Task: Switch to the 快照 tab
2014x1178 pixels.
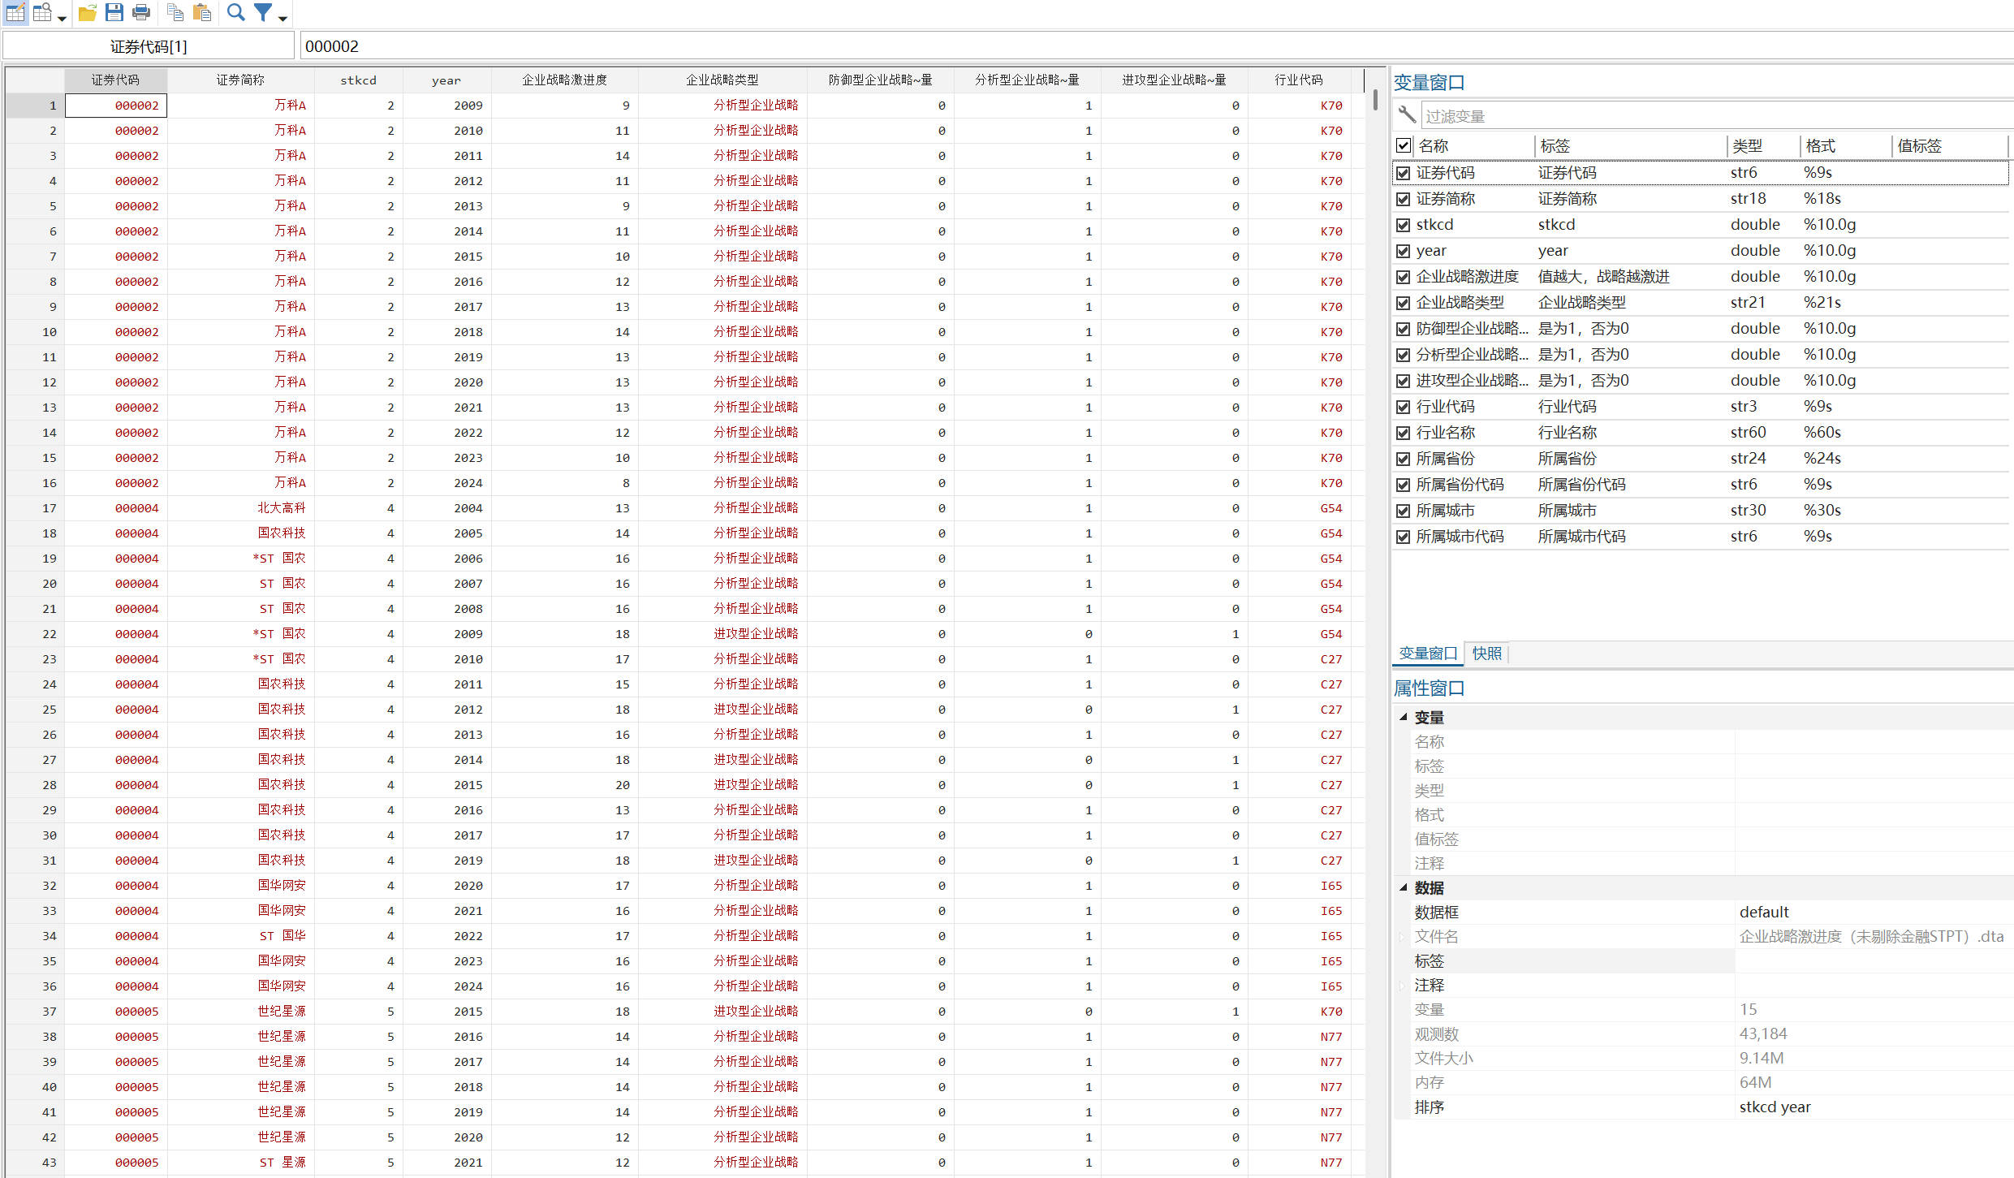Action: click(x=1486, y=654)
